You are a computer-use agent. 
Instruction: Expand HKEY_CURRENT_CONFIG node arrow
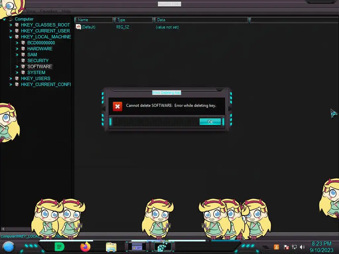click(11, 84)
